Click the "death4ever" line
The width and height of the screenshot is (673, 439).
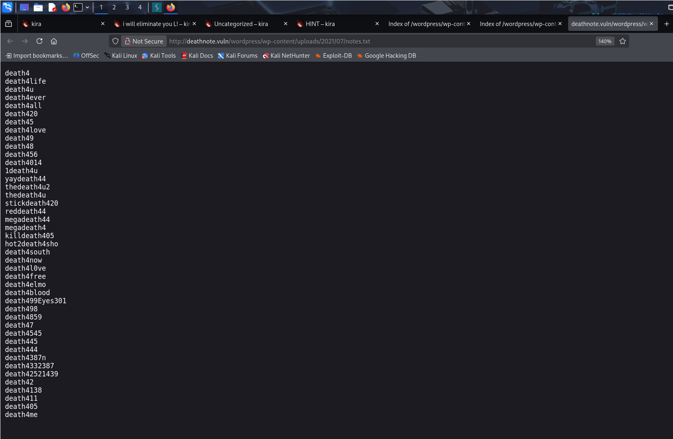tap(26, 98)
